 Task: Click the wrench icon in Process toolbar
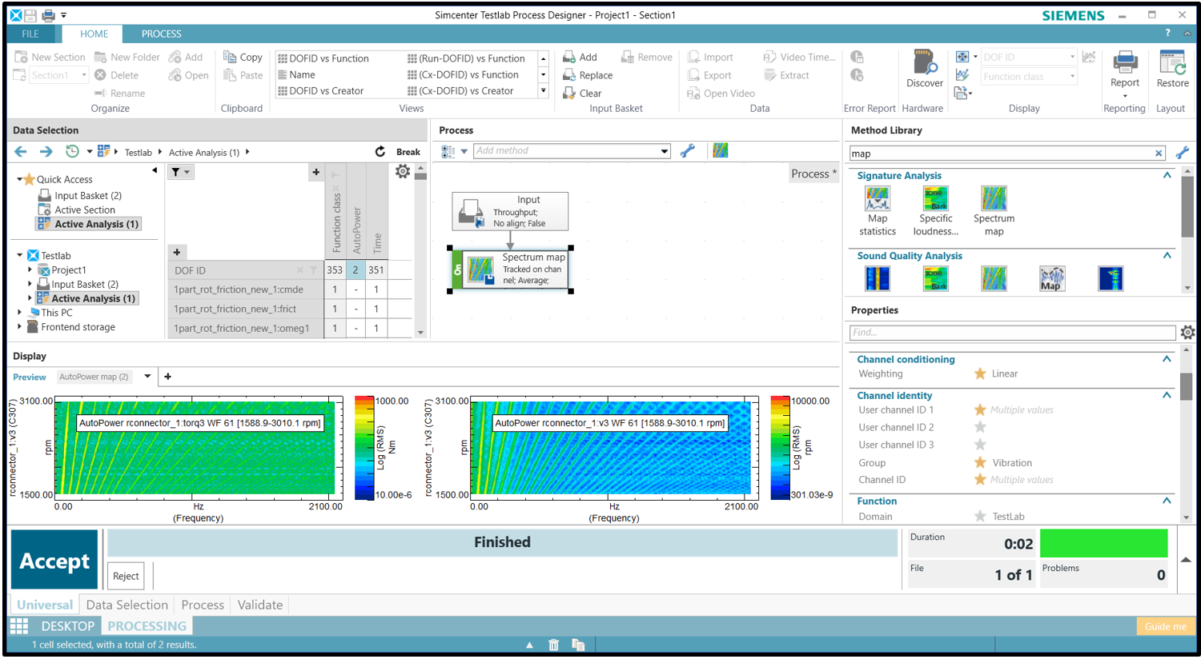tap(687, 150)
